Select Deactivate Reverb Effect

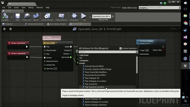[95, 75]
